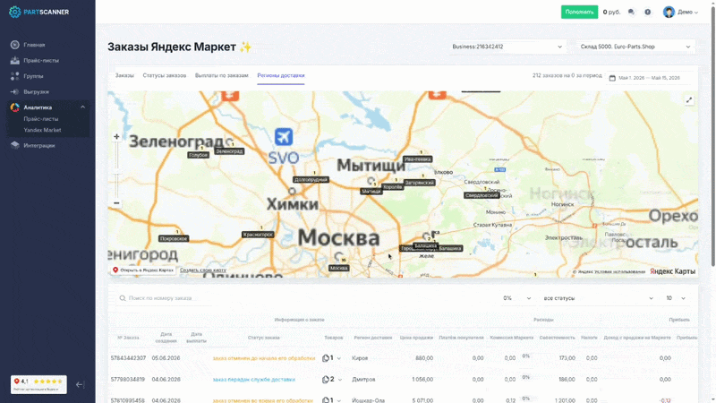Open the 0% filter dropdown

516,298
